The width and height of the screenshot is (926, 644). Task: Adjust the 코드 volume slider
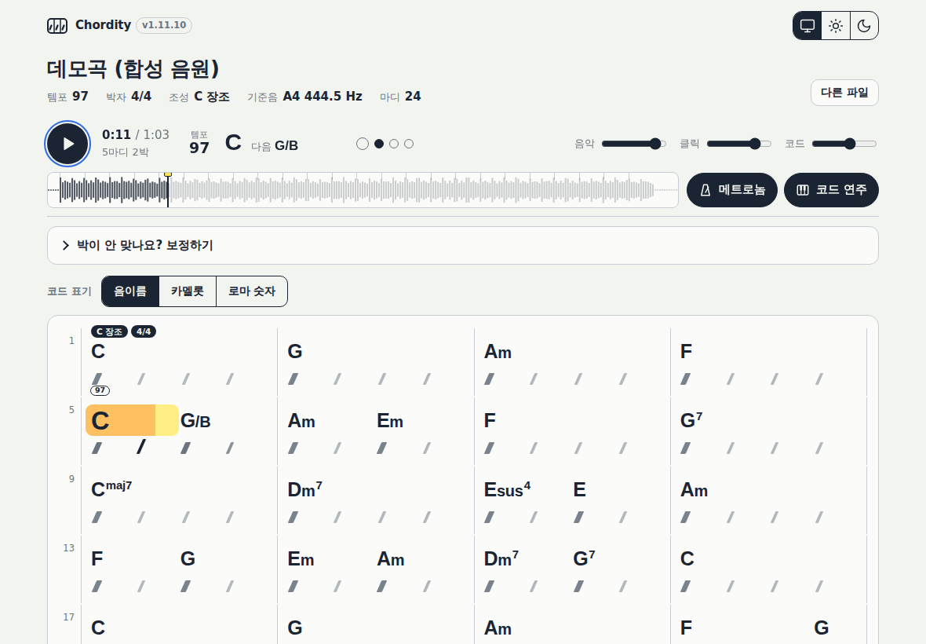(844, 144)
